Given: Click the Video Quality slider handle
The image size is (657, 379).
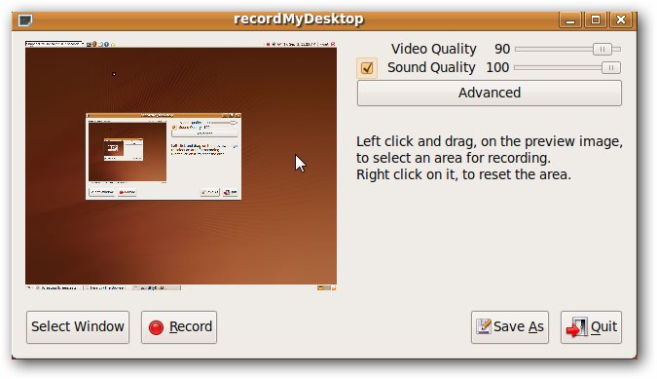Looking at the screenshot, I should (x=602, y=49).
